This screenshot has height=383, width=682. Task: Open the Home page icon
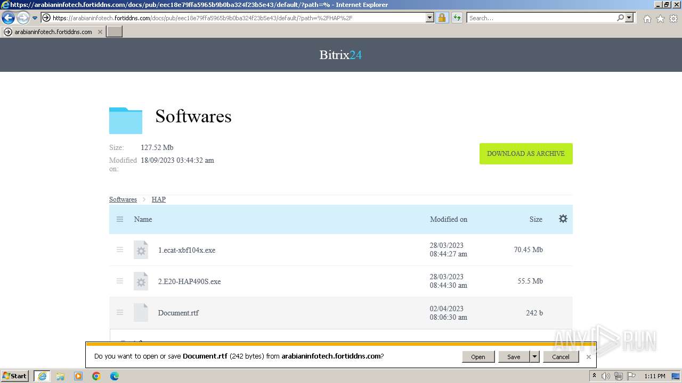[x=647, y=19]
